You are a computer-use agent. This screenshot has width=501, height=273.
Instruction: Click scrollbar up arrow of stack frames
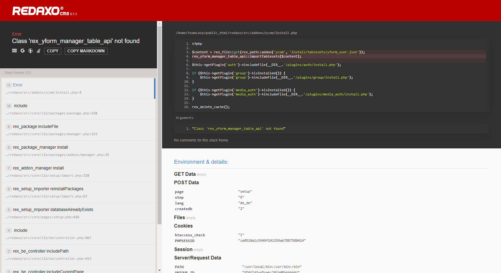(160, 23)
